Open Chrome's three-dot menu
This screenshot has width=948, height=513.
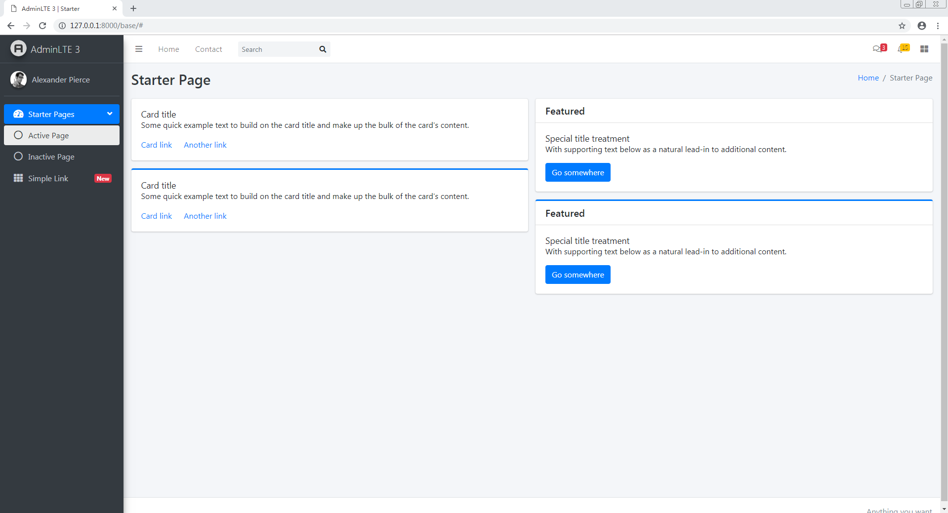(x=938, y=26)
